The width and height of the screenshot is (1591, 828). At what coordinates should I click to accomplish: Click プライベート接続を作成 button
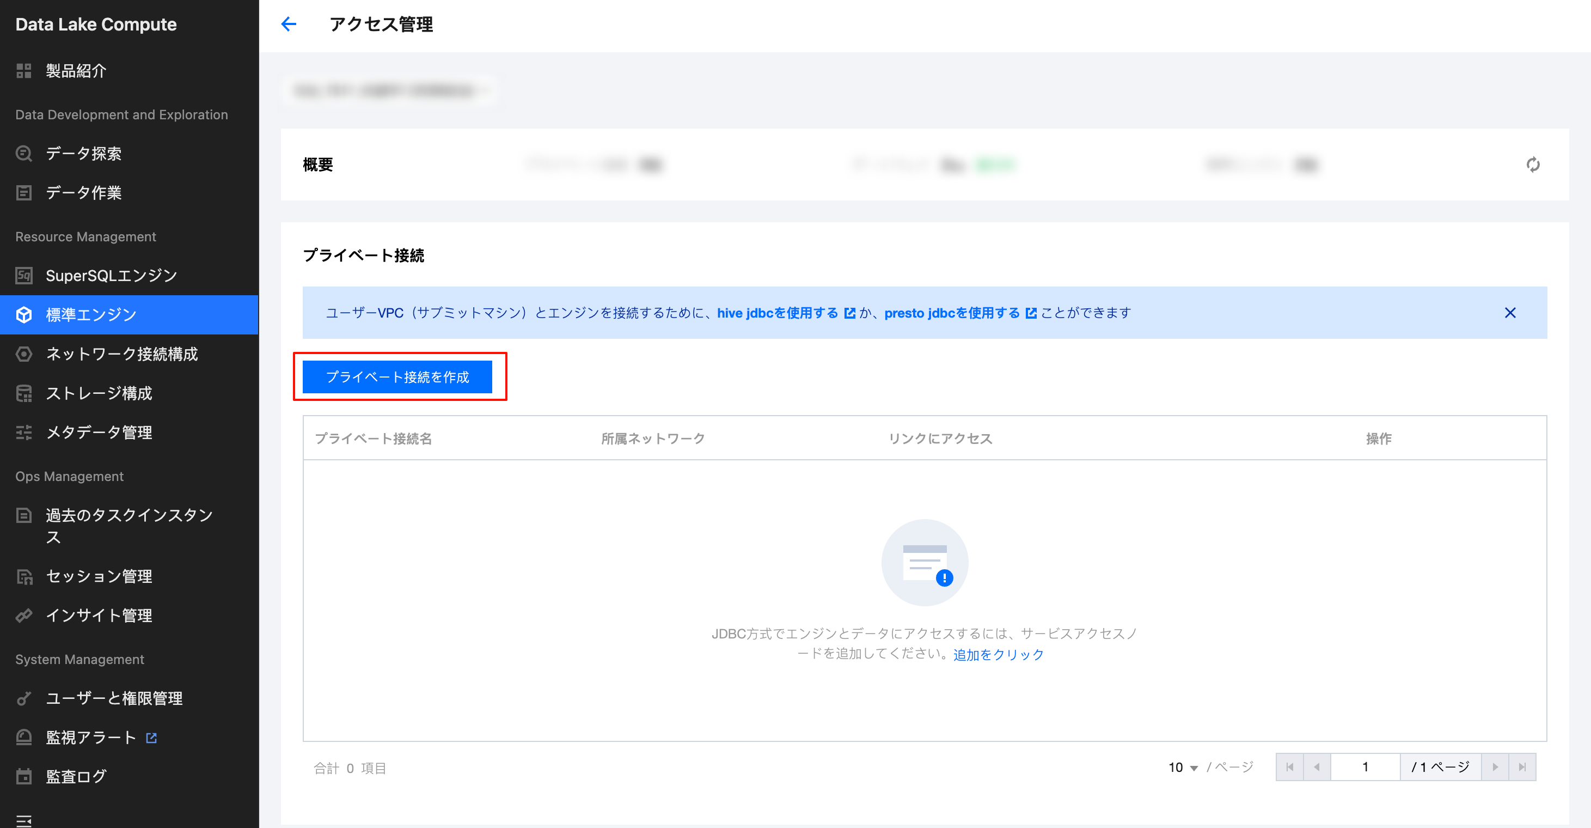397,377
